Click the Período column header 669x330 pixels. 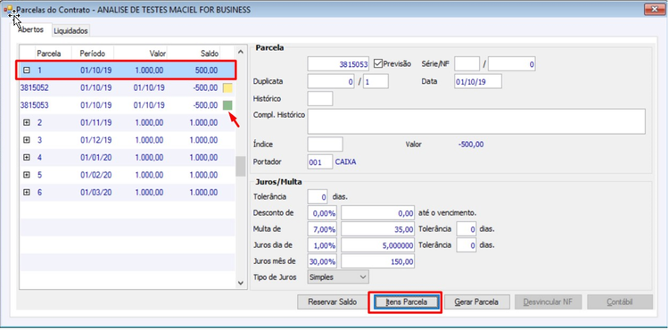click(x=92, y=54)
